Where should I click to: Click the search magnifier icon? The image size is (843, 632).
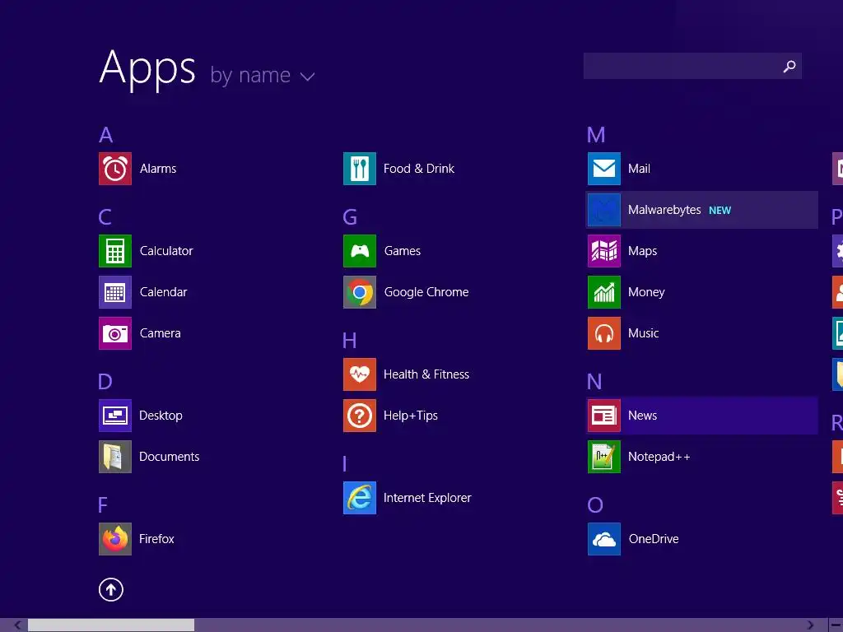pyautogui.click(x=789, y=66)
